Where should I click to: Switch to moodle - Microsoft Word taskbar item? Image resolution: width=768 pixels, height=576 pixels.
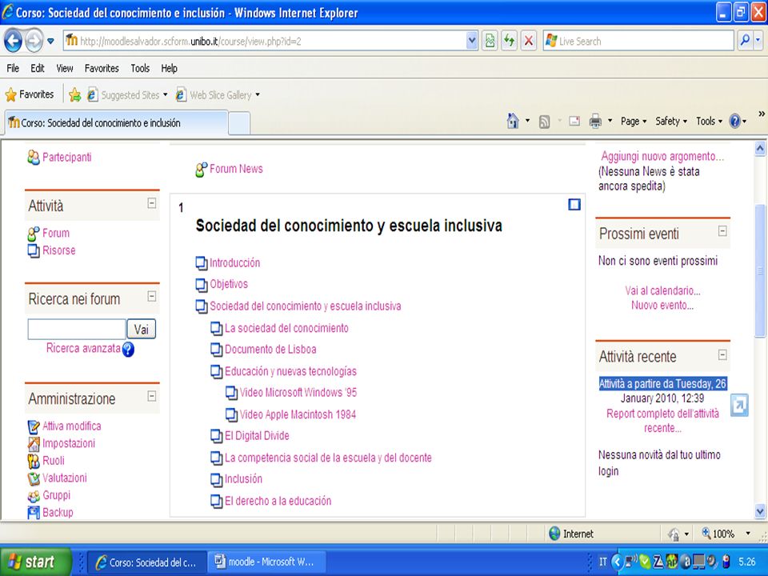click(267, 562)
